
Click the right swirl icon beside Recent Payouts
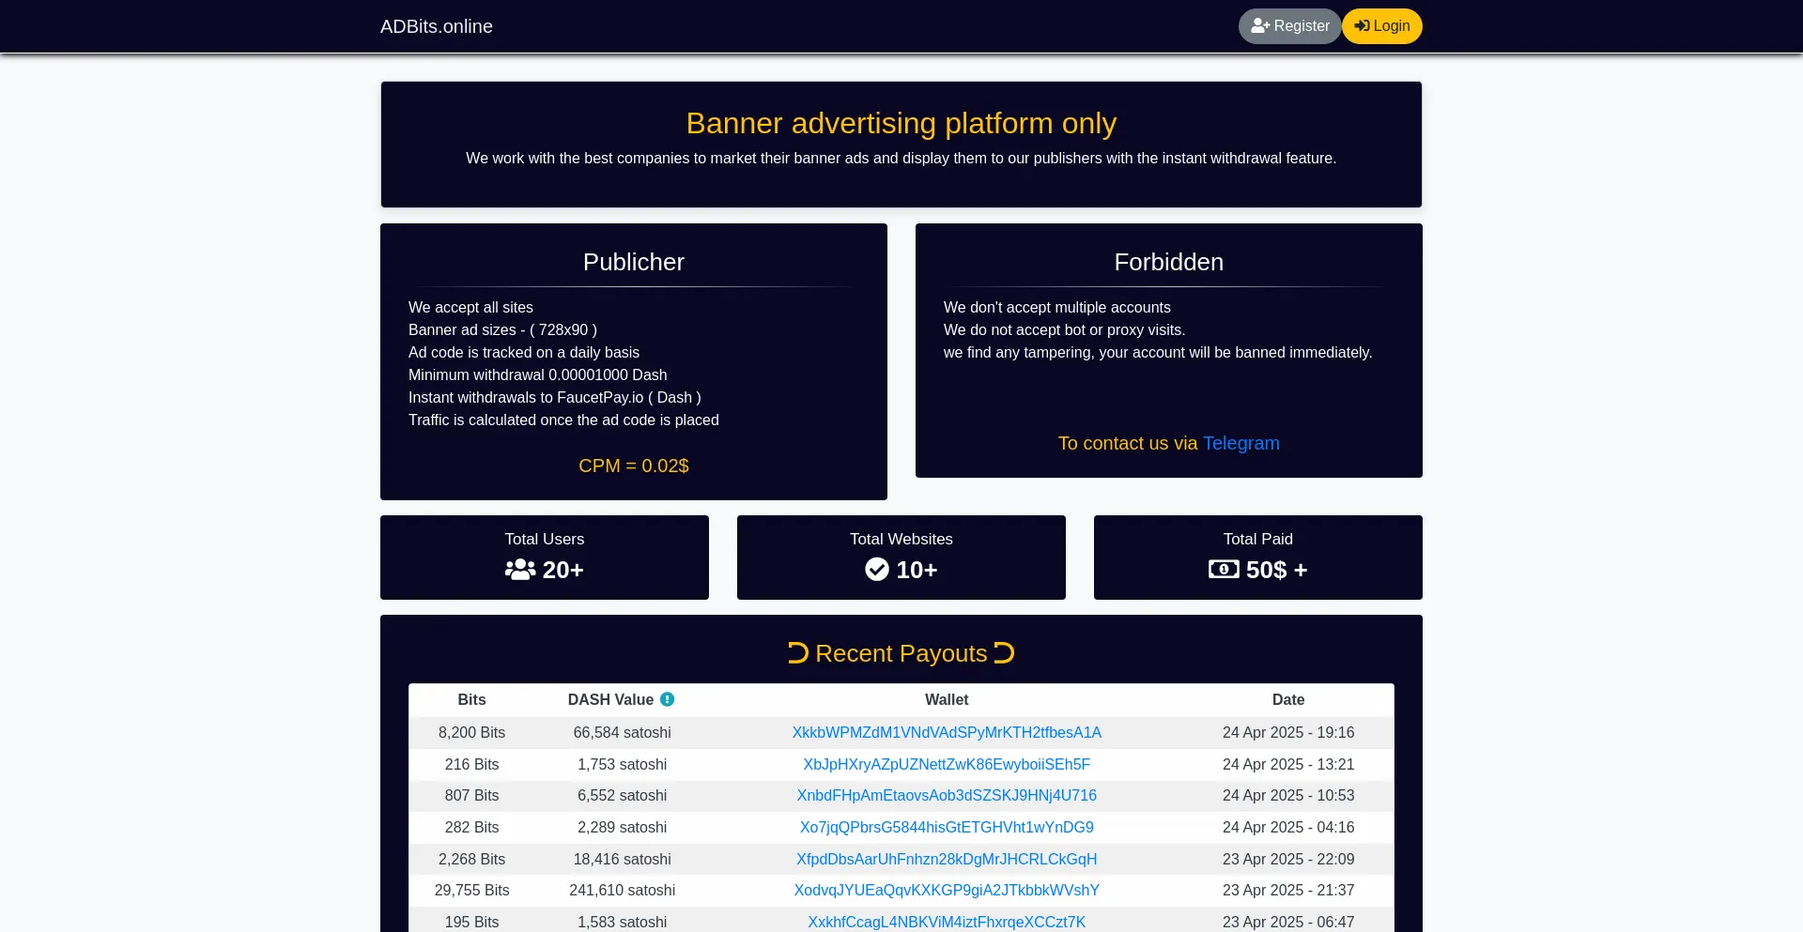pyautogui.click(x=1004, y=652)
